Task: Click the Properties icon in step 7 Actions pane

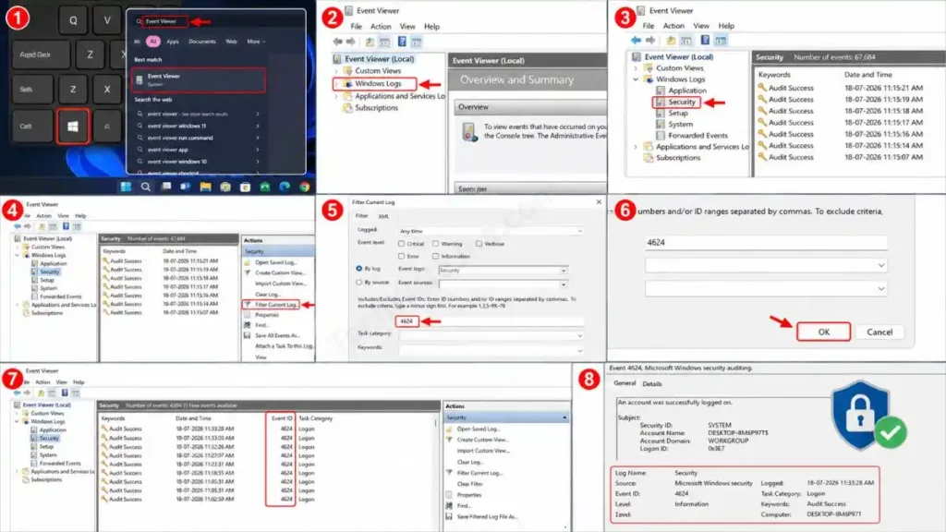Action: pyautogui.click(x=449, y=495)
